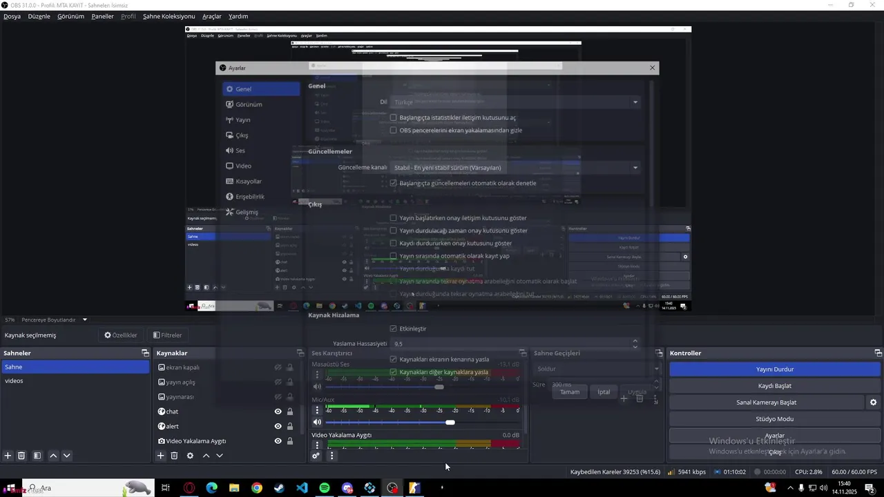
Task: Move source up in Kaynaklar panel
Action: click(206, 456)
